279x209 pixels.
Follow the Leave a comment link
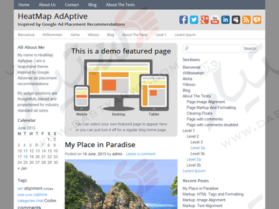[x=140, y=154]
